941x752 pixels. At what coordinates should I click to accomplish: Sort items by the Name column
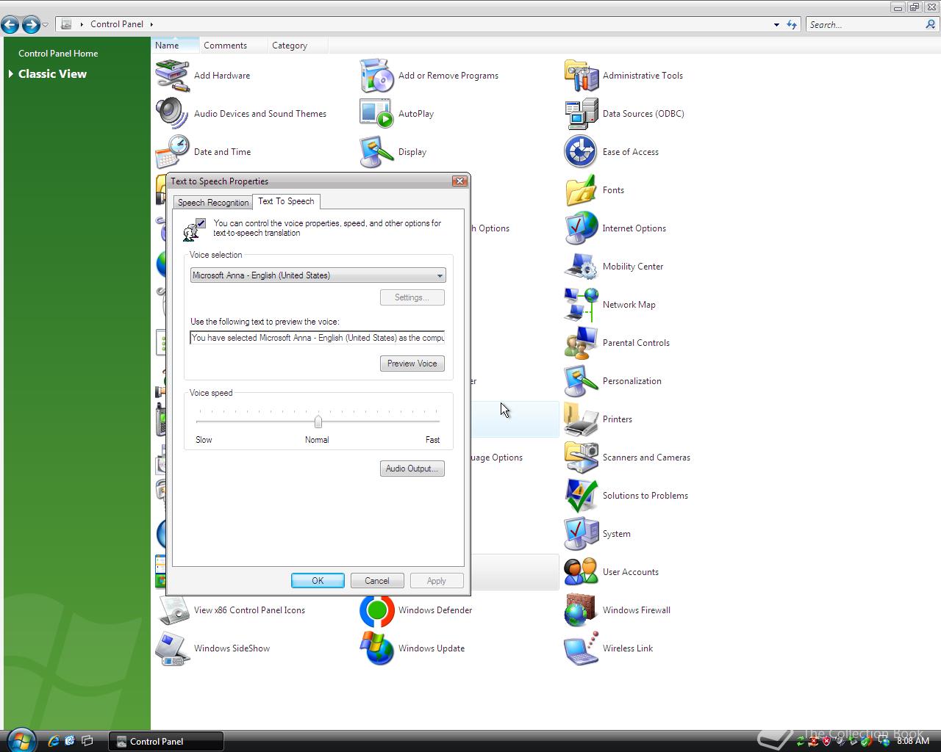pyautogui.click(x=176, y=46)
